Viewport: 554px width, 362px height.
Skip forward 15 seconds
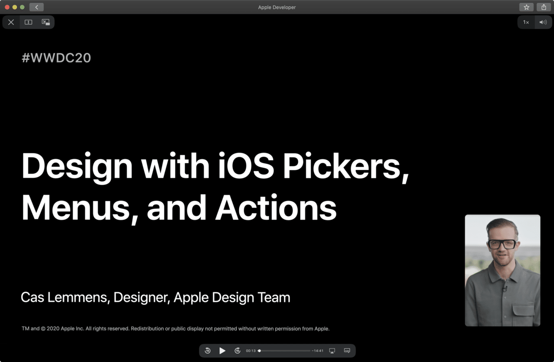[237, 351]
